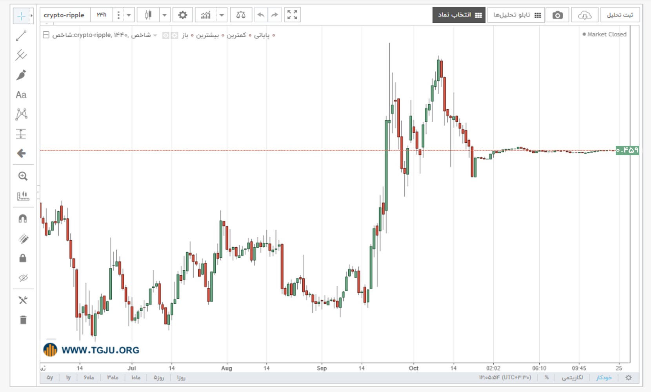651x392 pixels.
Task: Toggle lock all drawing tools
Action: click(23, 258)
